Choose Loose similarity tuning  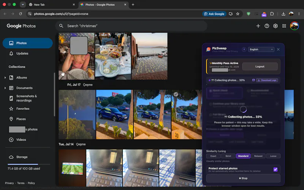273,156
